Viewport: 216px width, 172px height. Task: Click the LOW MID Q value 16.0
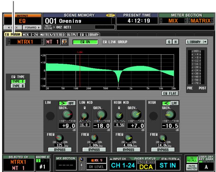click(x=85, y=125)
